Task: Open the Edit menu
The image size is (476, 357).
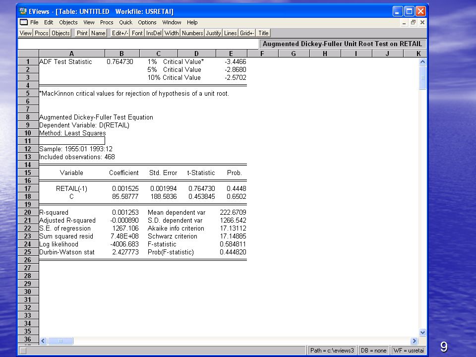Action: [49, 22]
